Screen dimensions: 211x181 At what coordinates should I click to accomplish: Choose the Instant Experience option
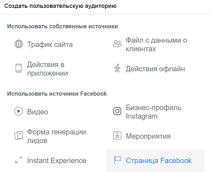[57, 161]
